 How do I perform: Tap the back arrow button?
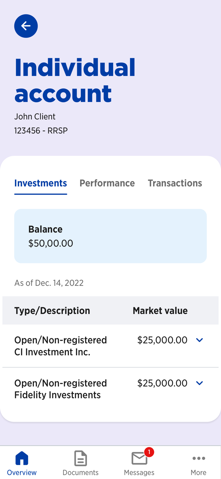coord(26,26)
